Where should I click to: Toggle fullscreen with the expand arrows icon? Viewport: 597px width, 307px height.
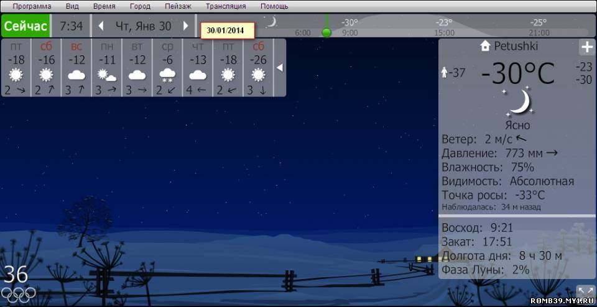point(585,291)
